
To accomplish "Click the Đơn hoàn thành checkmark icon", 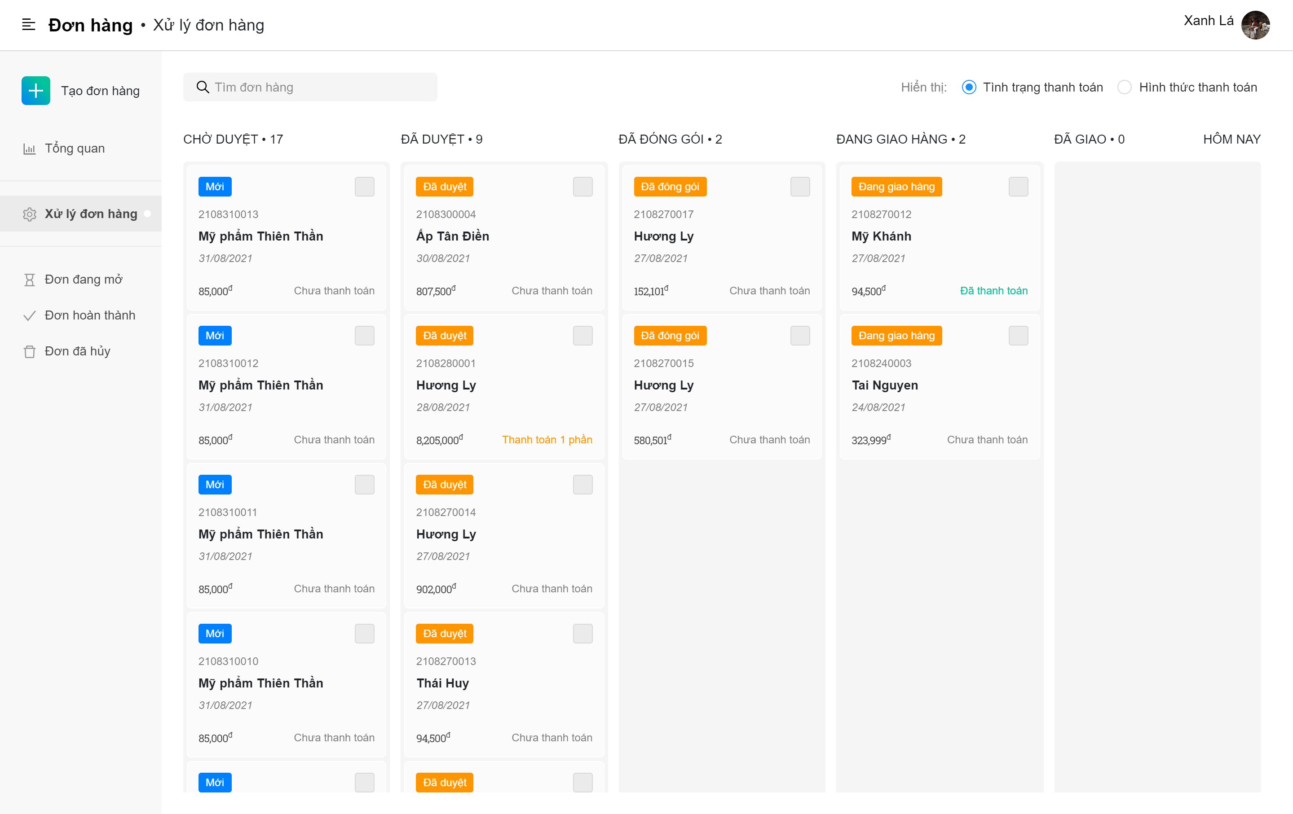I will coord(30,315).
